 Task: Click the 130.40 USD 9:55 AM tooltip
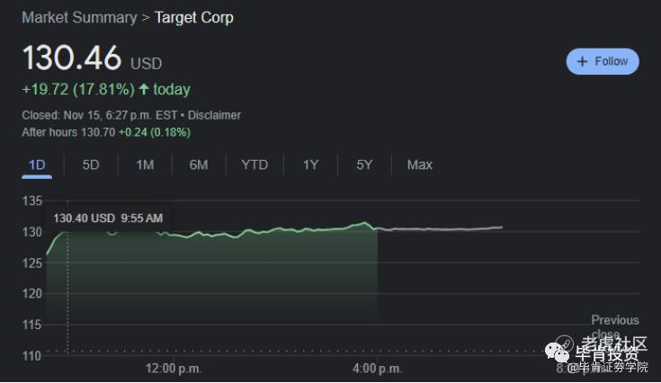108,218
